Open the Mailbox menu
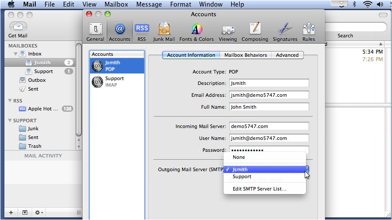The width and height of the screenshot is (392, 220). pos(116,4)
